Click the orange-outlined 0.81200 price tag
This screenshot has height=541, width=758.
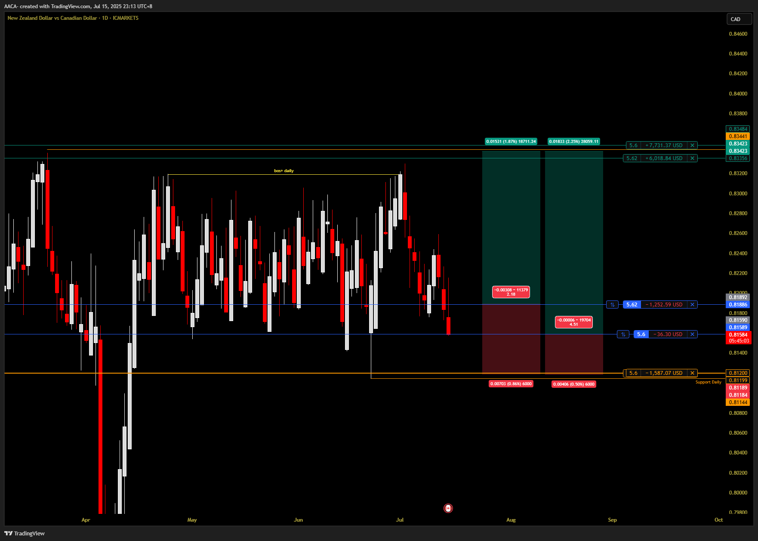pyautogui.click(x=738, y=373)
